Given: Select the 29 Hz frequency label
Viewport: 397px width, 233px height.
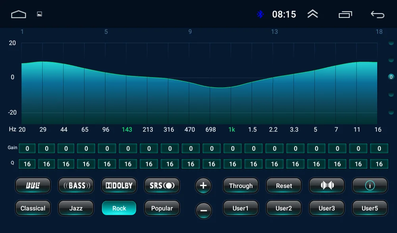Looking at the screenshot, I should point(43,130).
